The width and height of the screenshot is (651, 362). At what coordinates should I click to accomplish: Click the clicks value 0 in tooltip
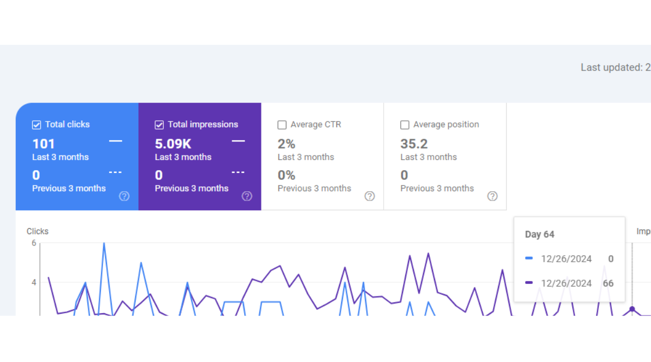click(611, 259)
